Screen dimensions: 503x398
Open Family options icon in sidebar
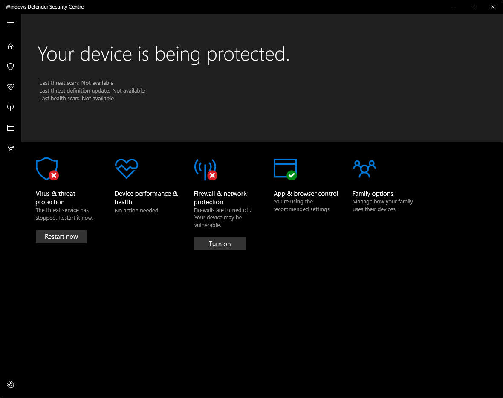click(x=11, y=148)
